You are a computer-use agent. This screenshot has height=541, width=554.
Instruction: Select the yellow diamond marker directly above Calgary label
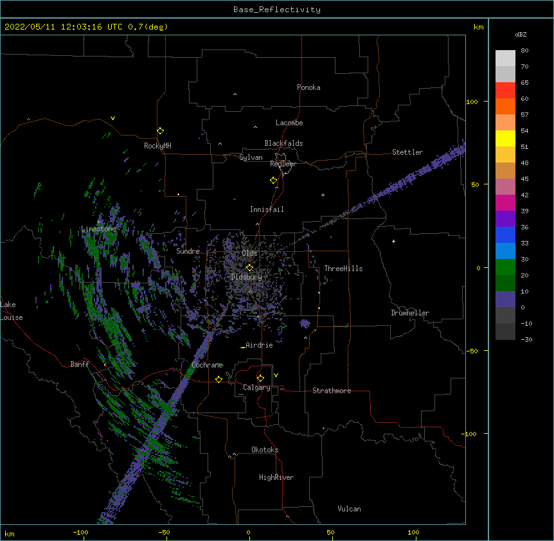(x=260, y=378)
